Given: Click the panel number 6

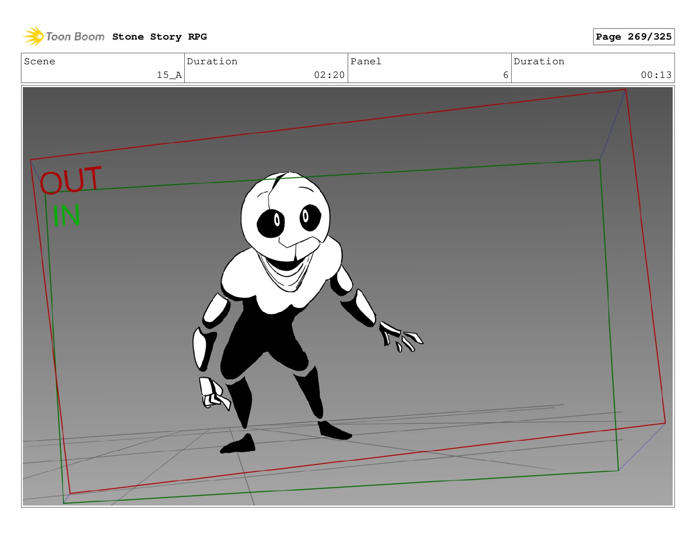Looking at the screenshot, I should tap(506, 75).
